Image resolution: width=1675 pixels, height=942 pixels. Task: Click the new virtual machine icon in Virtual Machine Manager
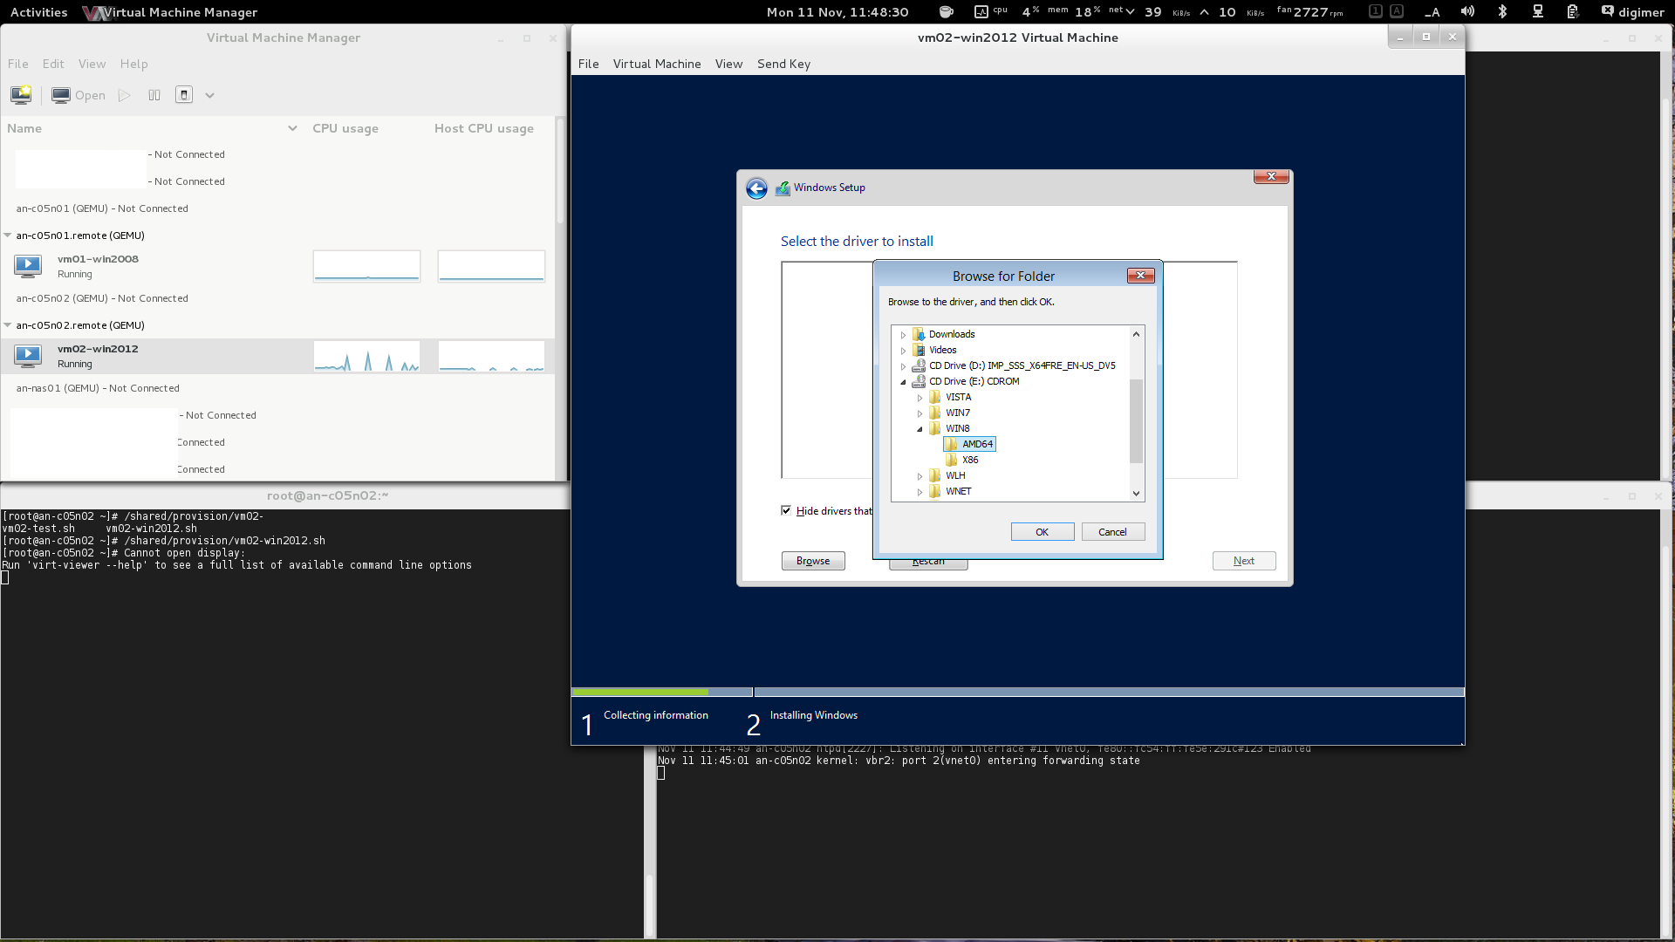21,95
